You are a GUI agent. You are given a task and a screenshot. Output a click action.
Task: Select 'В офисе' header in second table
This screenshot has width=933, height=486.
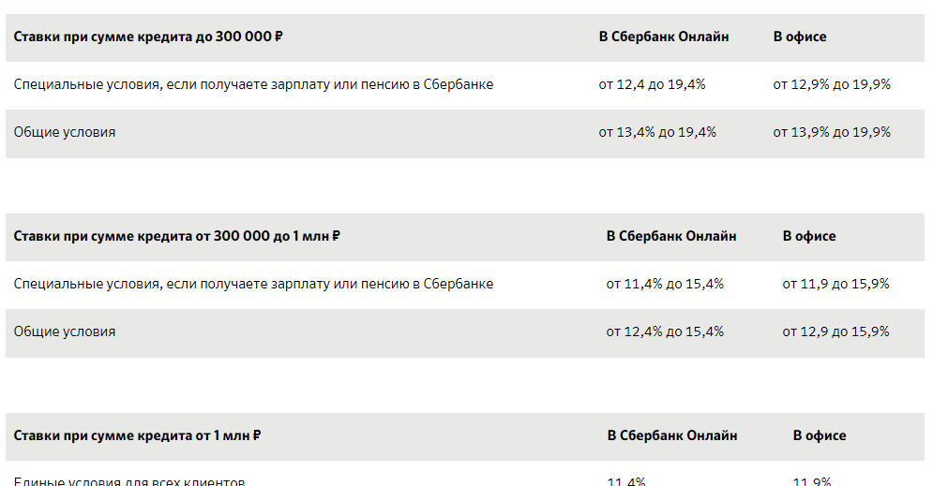coord(809,237)
